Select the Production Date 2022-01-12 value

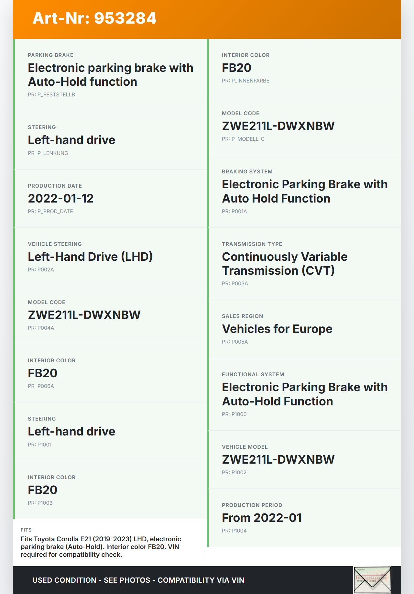pyautogui.click(x=61, y=198)
